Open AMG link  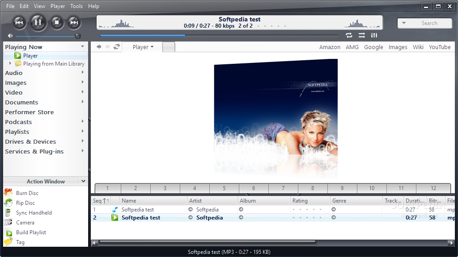click(x=352, y=47)
